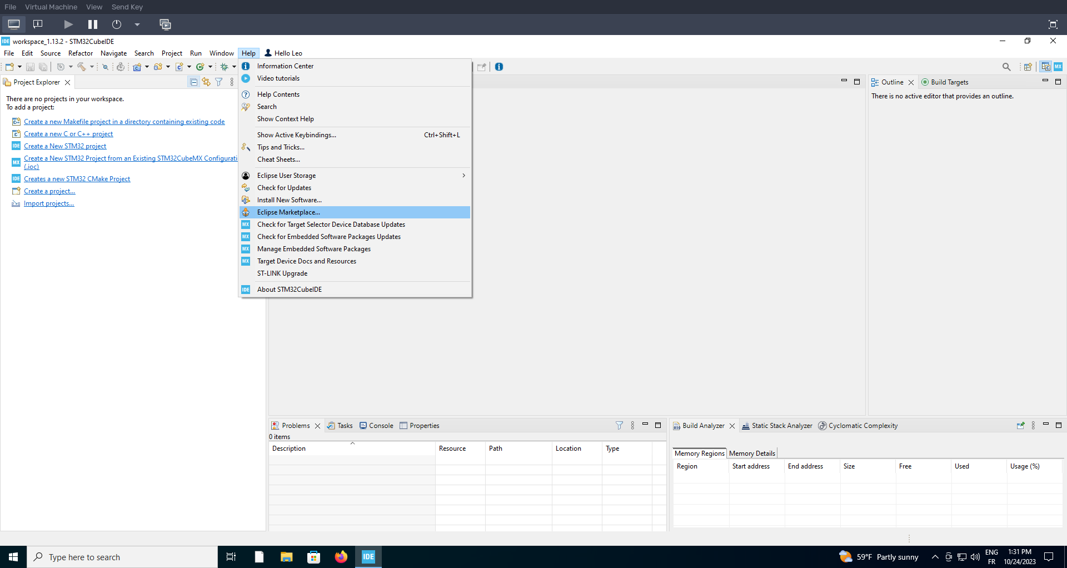Select the Memory Details tab
Viewport: 1067px width, 568px height.
pyautogui.click(x=752, y=454)
